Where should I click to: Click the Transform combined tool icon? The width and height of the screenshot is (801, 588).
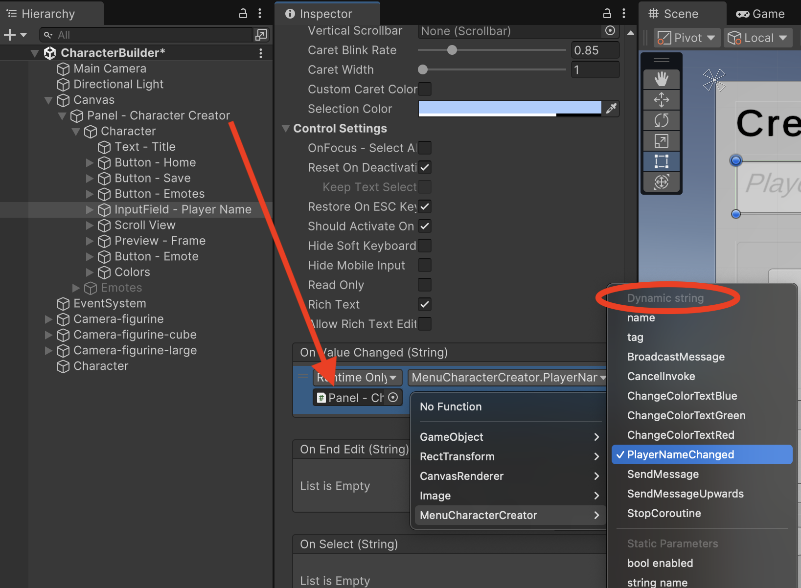661,182
